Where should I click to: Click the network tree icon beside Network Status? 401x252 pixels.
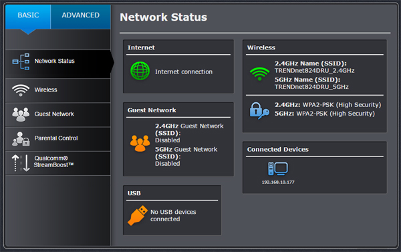tap(21, 61)
